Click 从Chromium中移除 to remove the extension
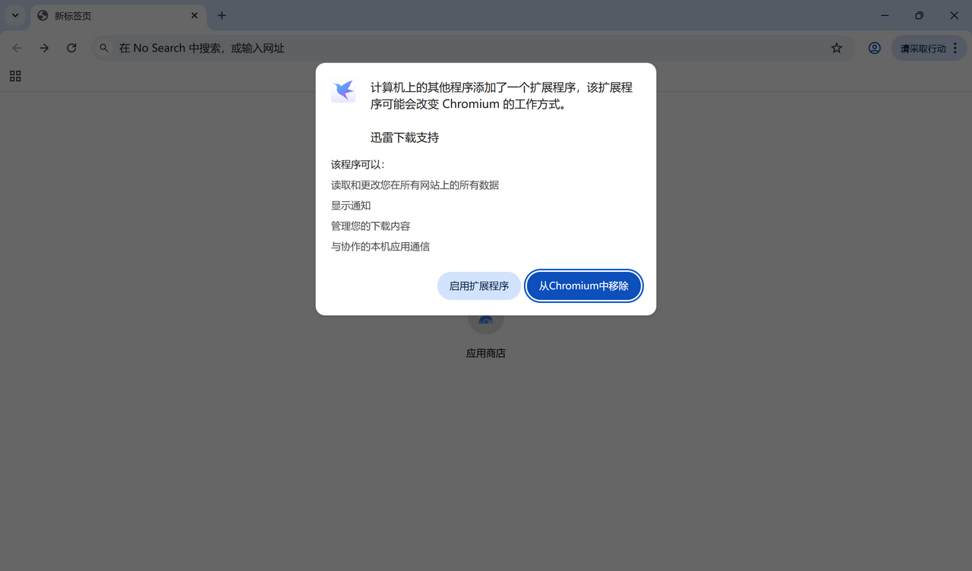The image size is (972, 571). pyautogui.click(x=583, y=285)
